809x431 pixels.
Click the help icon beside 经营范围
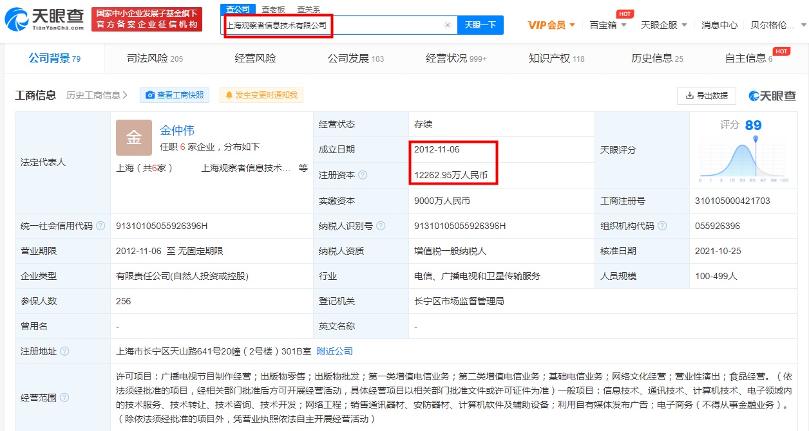click(x=64, y=398)
